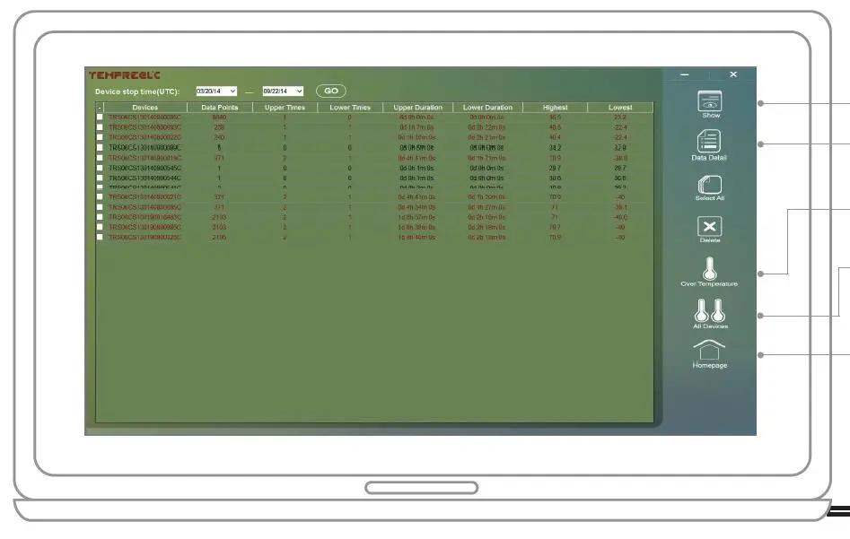850x539 pixels.
Task: Click the Tempreelc logo
Action: (124, 74)
